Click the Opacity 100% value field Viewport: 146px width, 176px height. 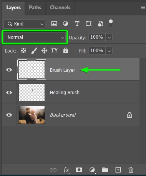[x=97, y=37]
